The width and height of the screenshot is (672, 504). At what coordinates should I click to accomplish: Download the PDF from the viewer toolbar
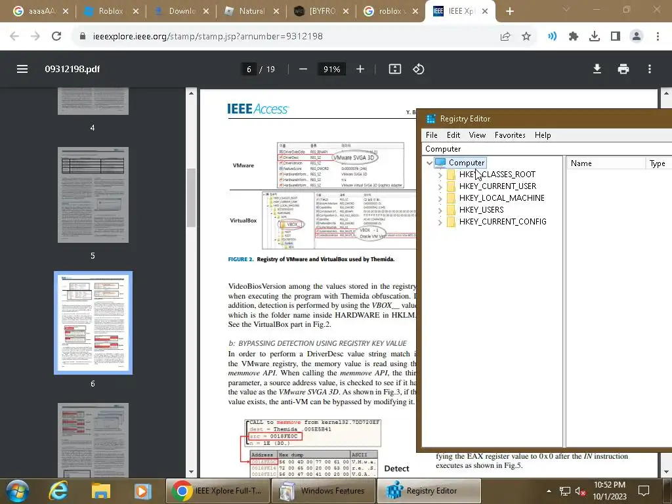click(597, 69)
